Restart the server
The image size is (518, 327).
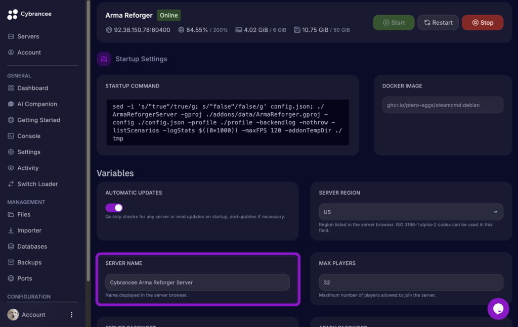(438, 22)
